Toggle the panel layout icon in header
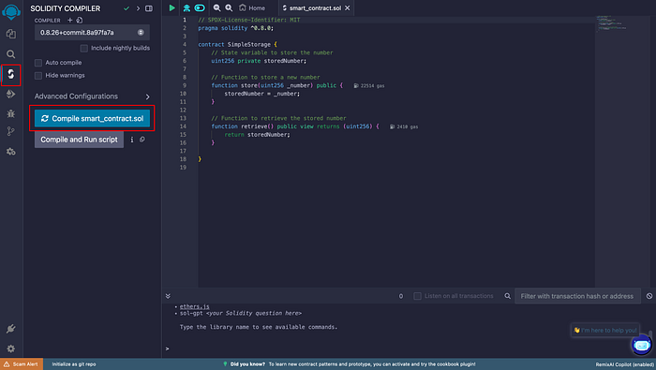 pyautogui.click(x=149, y=8)
